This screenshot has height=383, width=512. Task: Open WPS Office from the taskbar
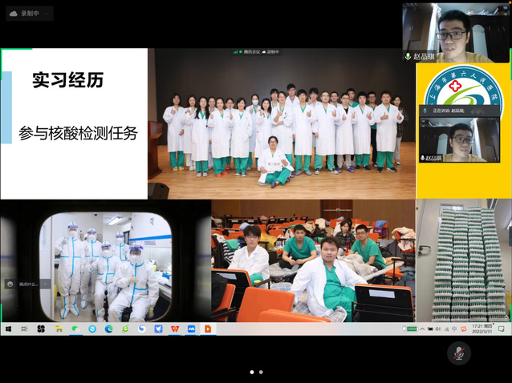click(x=175, y=329)
